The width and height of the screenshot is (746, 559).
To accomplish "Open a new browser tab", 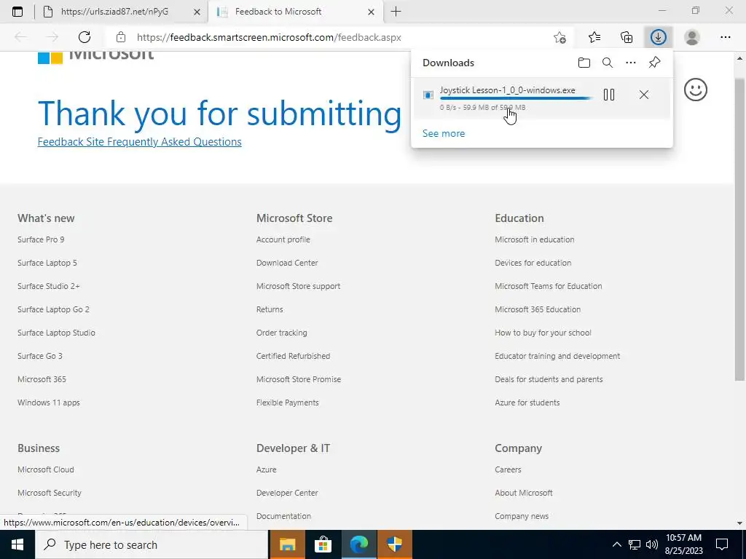I will 396,12.
